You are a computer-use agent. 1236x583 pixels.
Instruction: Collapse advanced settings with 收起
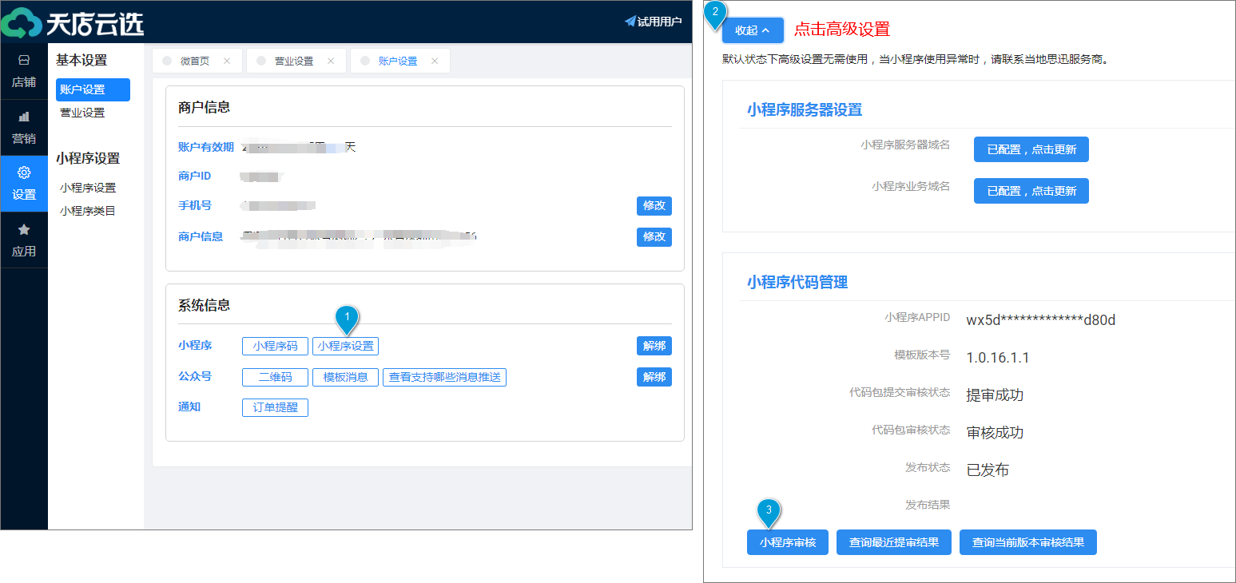753,30
